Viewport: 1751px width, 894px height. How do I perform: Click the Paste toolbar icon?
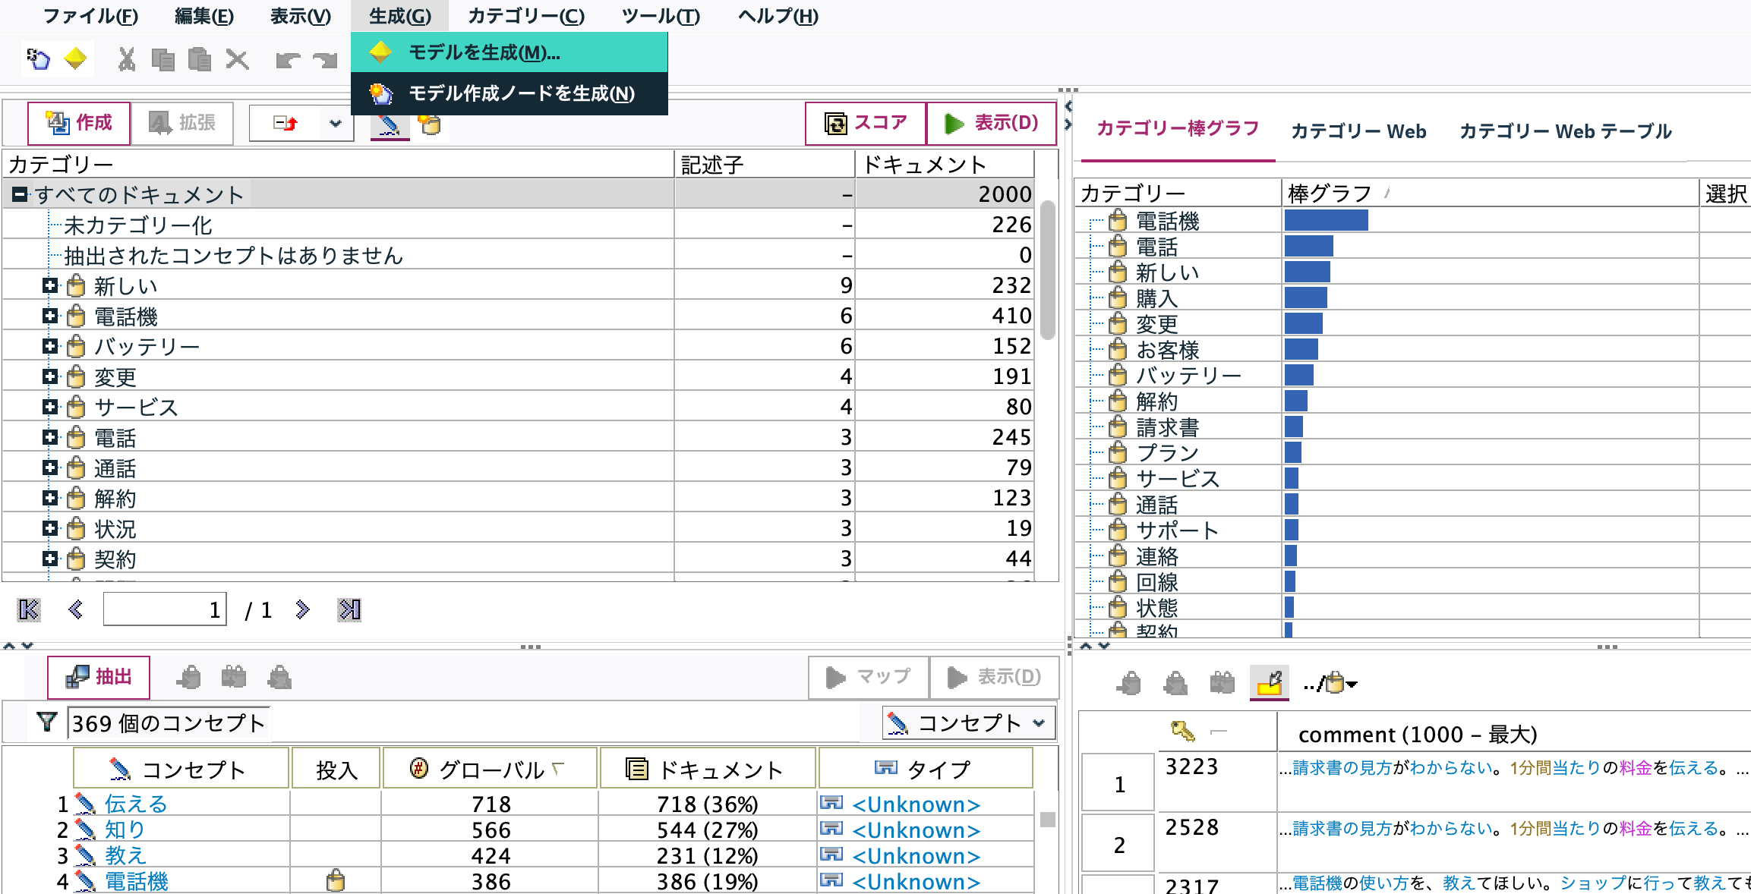199,59
